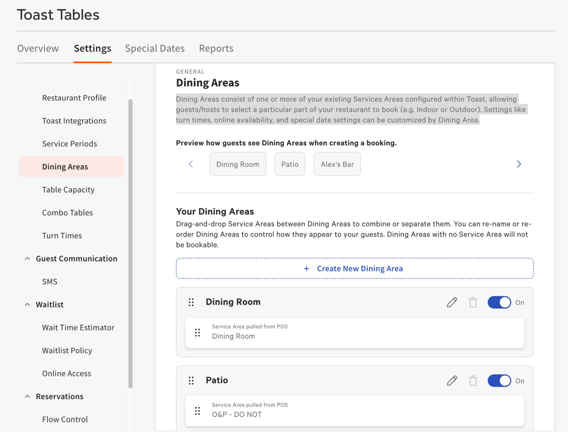
Task: Click the Dining Room edit pencil icon
Action: 452,302
